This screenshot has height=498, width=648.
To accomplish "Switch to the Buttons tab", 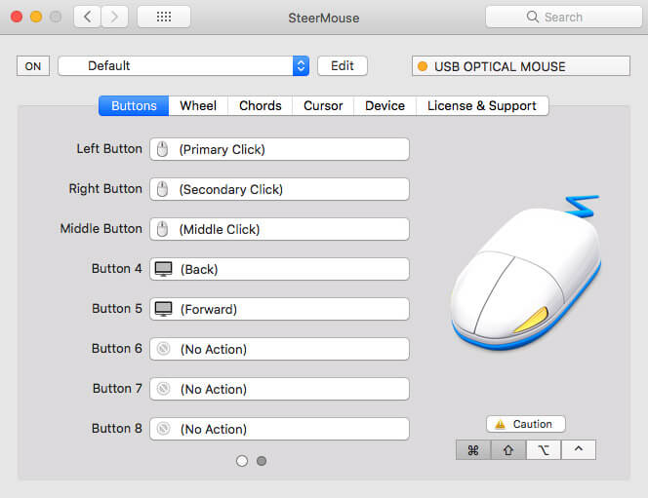I will click(134, 105).
